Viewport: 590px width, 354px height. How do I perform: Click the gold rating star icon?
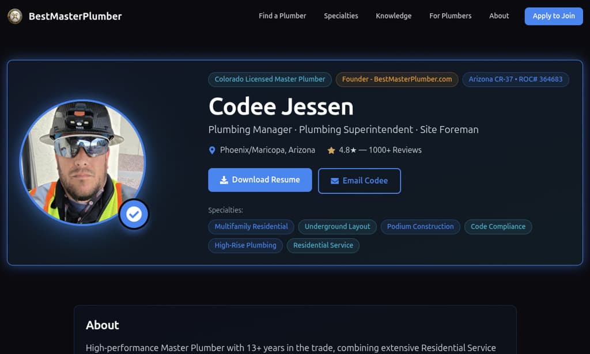331,150
